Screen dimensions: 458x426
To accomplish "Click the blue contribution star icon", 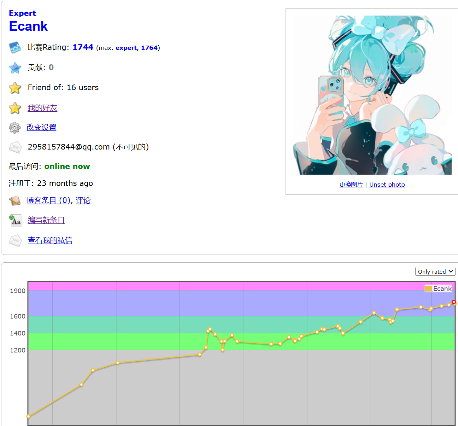I will (15, 68).
